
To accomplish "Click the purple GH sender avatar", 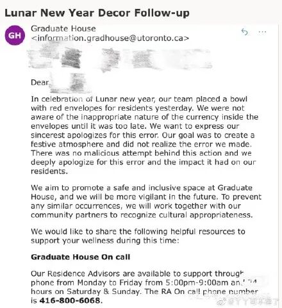I will [x=15, y=35].
